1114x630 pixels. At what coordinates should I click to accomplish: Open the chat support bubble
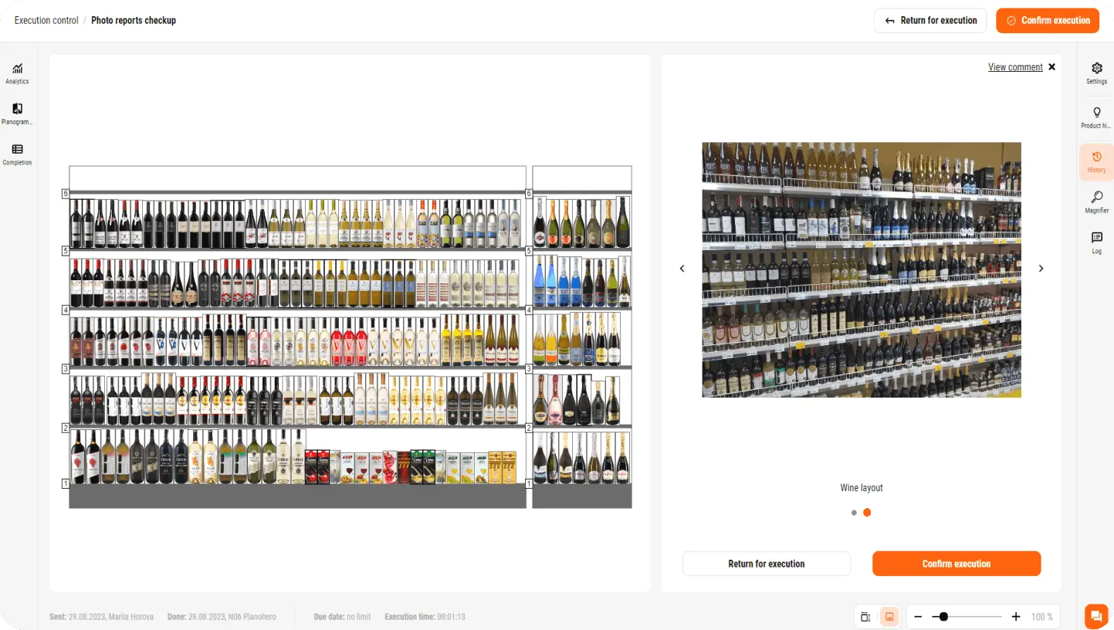(x=1095, y=615)
